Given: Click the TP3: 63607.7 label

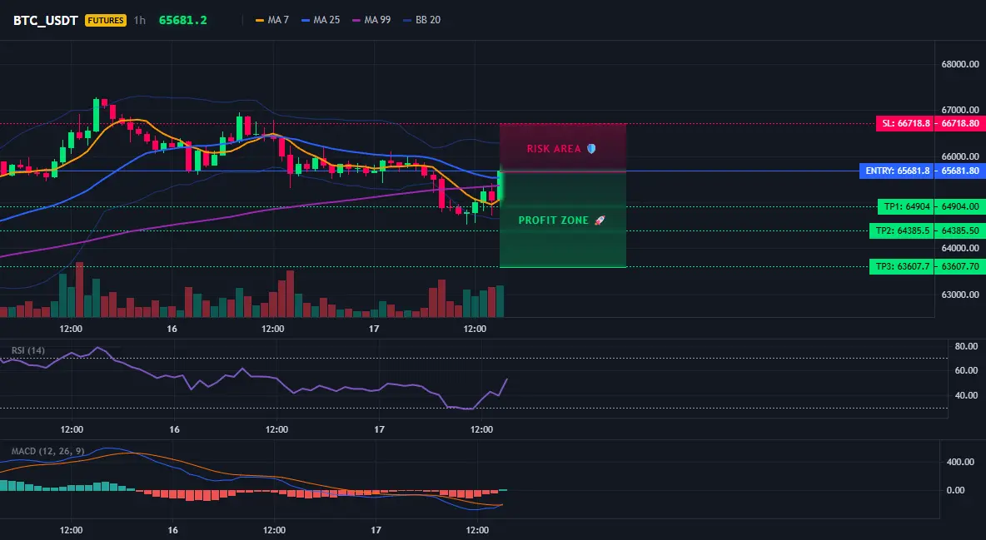Looking at the screenshot, I should tap(902, 266).
